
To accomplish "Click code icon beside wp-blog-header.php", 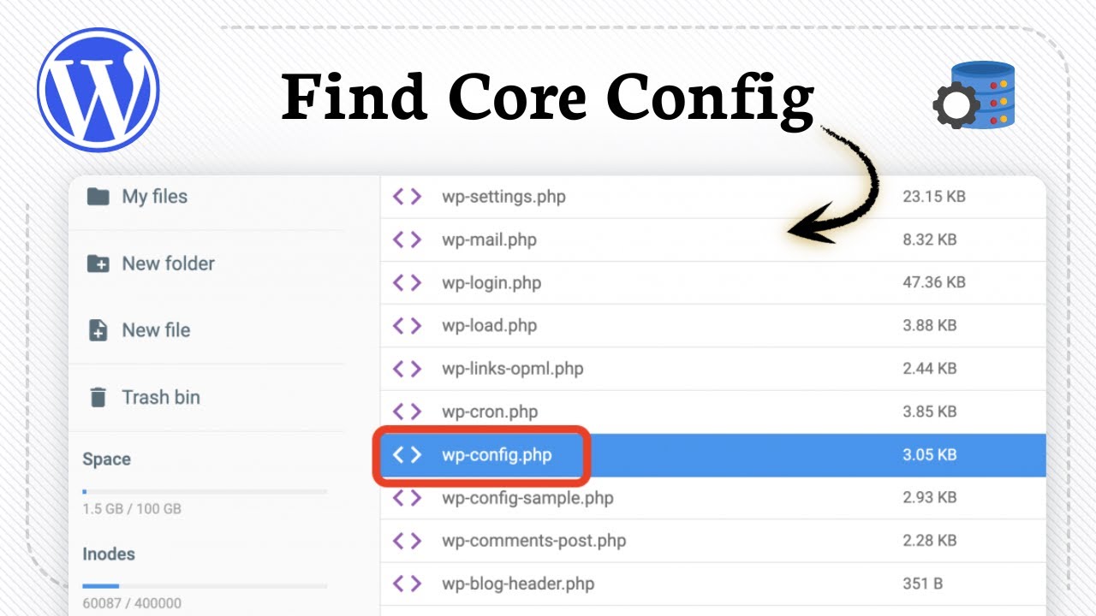I will (407, 583).
